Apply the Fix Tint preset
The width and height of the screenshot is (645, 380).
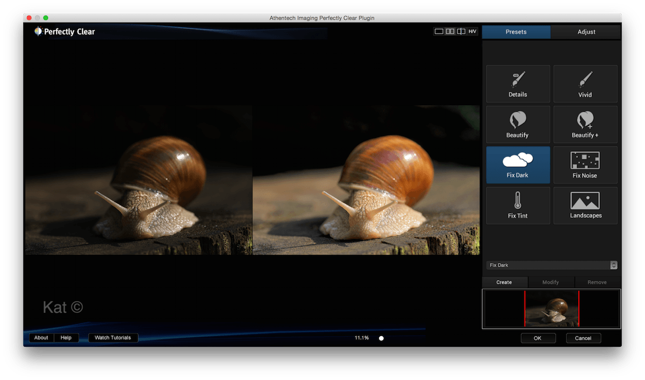click(518, 205)
